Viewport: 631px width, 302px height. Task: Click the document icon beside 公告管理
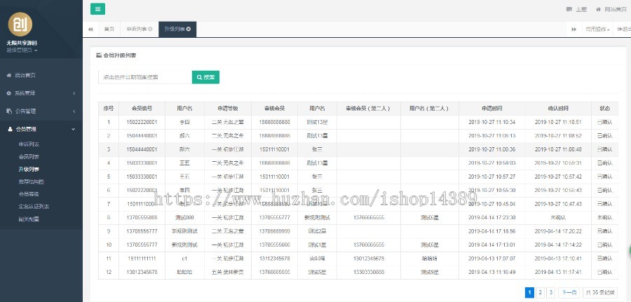pyautogui.click(x=9, y=111)
